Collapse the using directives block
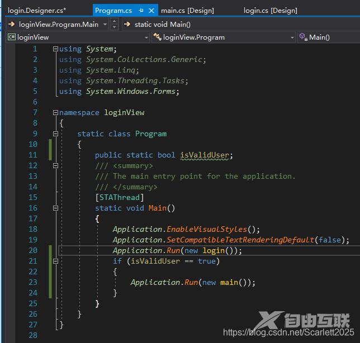This screenshot has width=360, height=343. click(x=55, y=49)
